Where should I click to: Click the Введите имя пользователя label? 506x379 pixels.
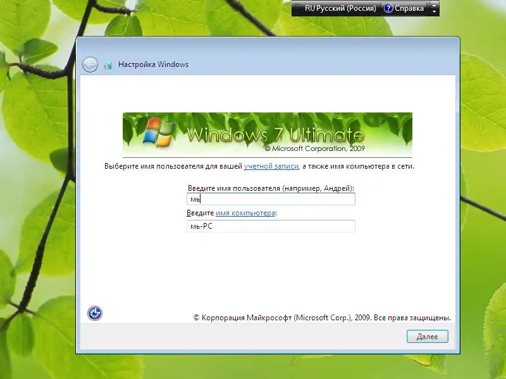pos(271,188)
